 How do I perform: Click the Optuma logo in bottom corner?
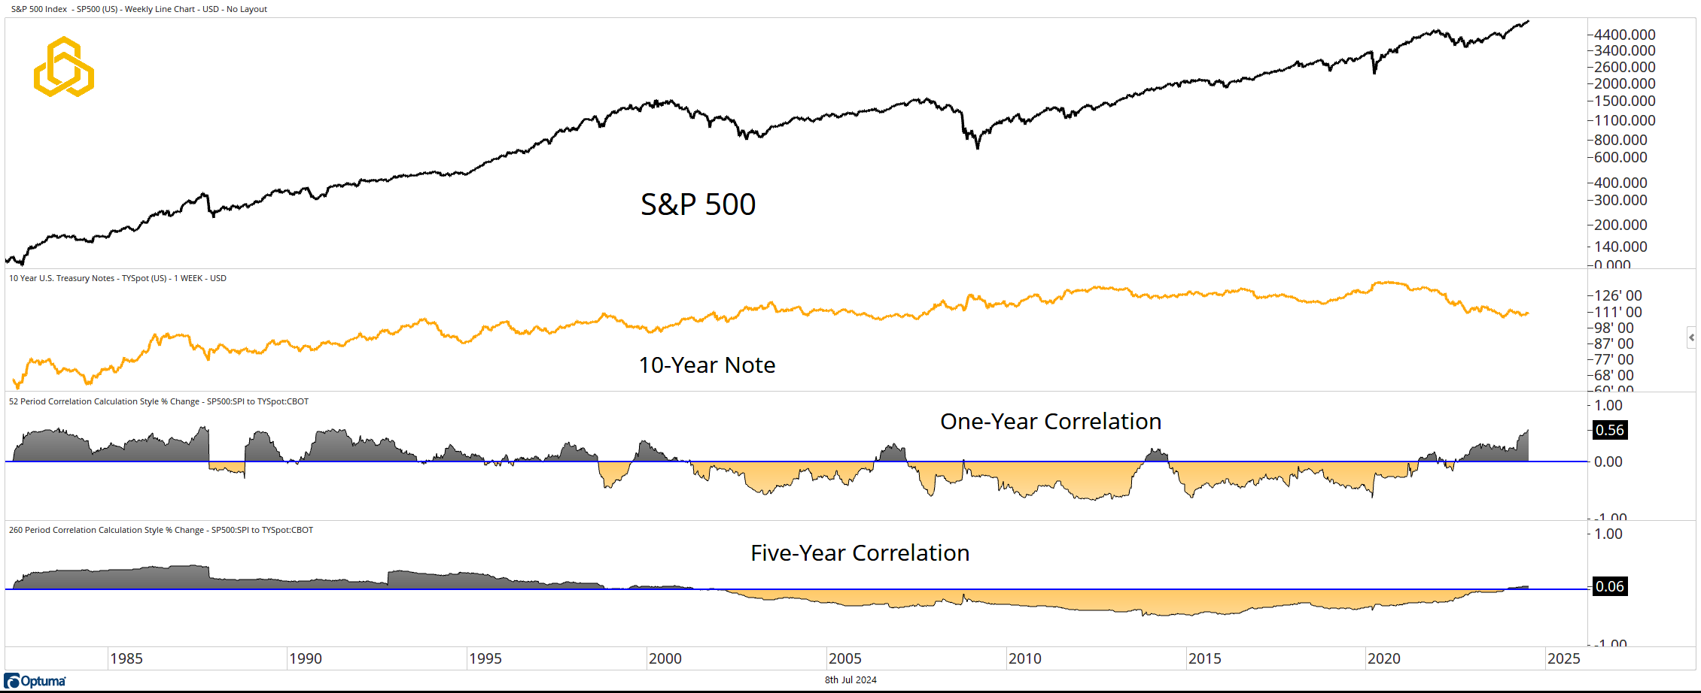(x=35, y=681)
